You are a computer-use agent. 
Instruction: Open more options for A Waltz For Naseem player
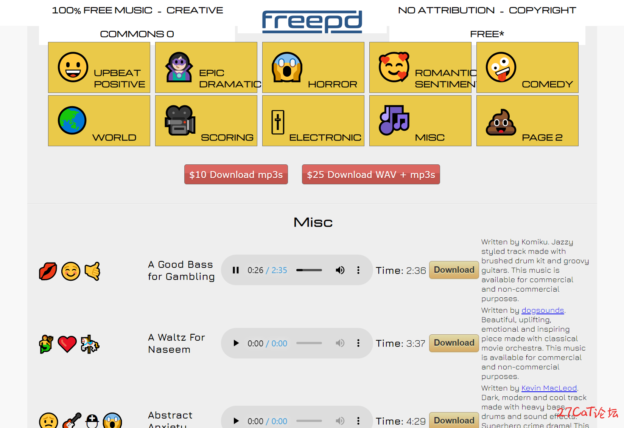pyautogui.click(x=358, y=343)
